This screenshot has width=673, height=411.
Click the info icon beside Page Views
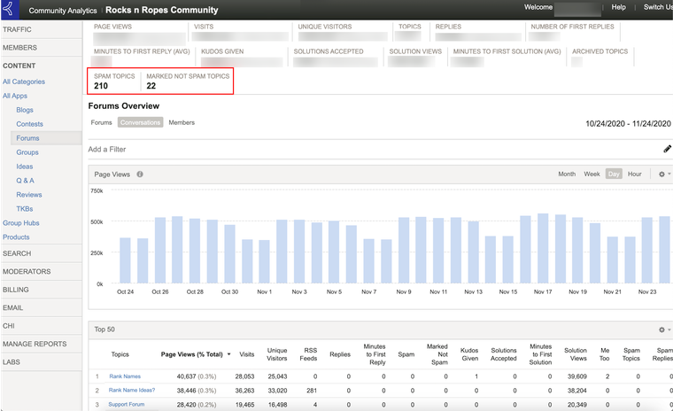(x=140, y=174)
